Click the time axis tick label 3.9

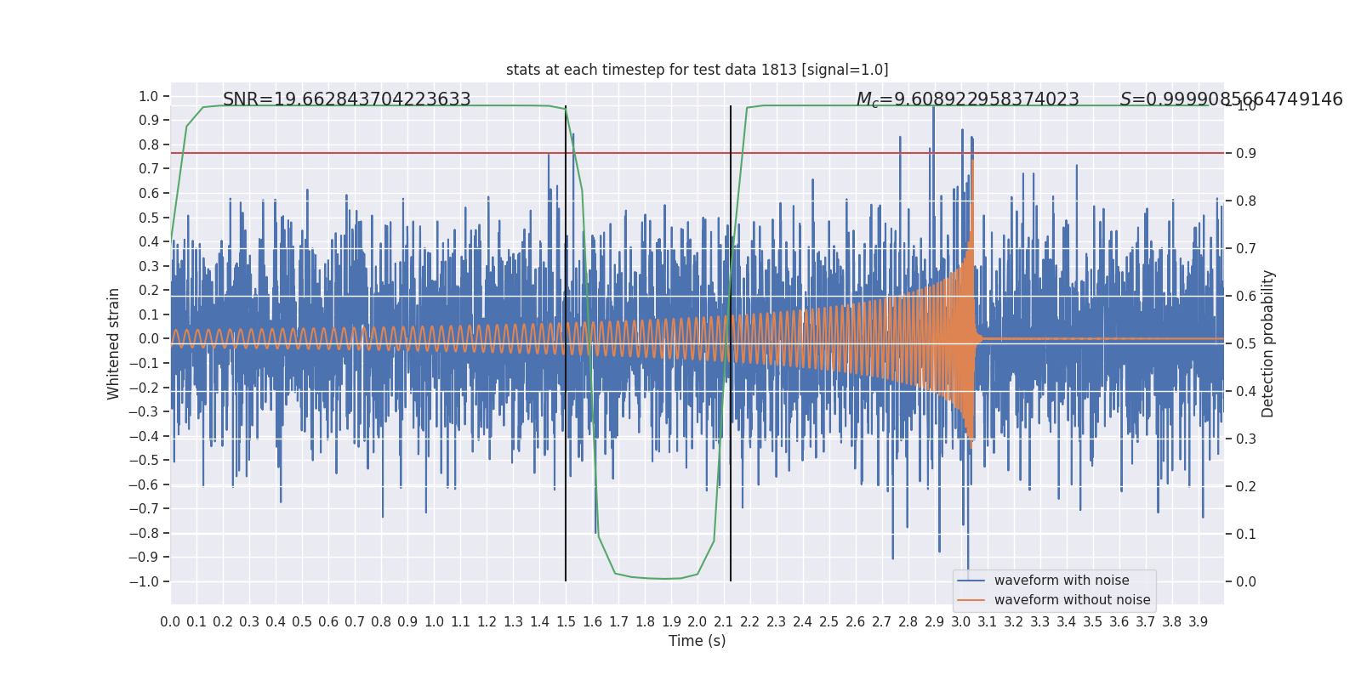[1199, 622]
